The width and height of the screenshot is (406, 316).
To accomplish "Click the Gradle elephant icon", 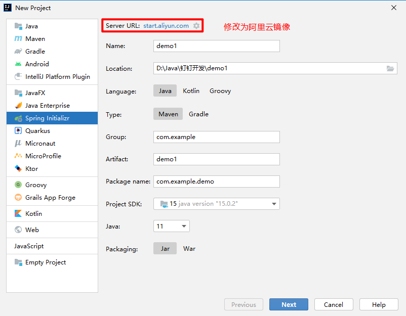I will click(18, 52).
